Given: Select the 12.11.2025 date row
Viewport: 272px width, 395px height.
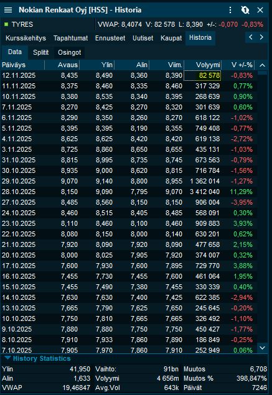Looking at the screenshot, I should pyautogui.click(x=129, y=75).
